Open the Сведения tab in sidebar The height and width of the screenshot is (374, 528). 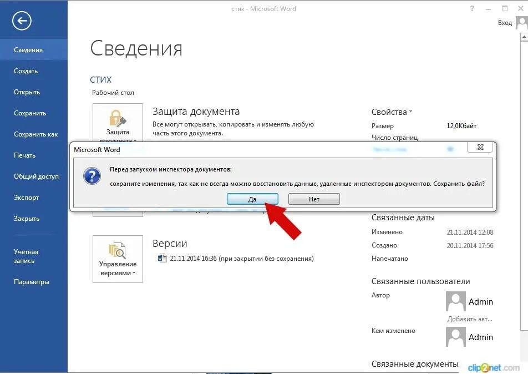point(34,50)
